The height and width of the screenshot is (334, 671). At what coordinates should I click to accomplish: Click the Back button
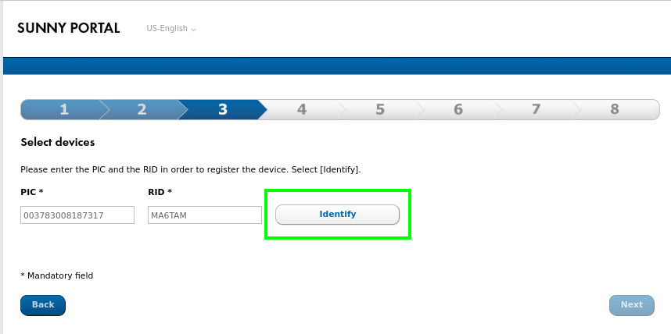pos(43,305)
